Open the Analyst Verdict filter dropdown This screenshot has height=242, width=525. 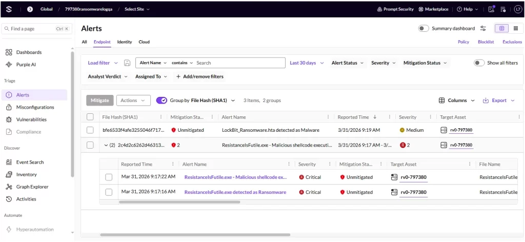tap(108, 76)
